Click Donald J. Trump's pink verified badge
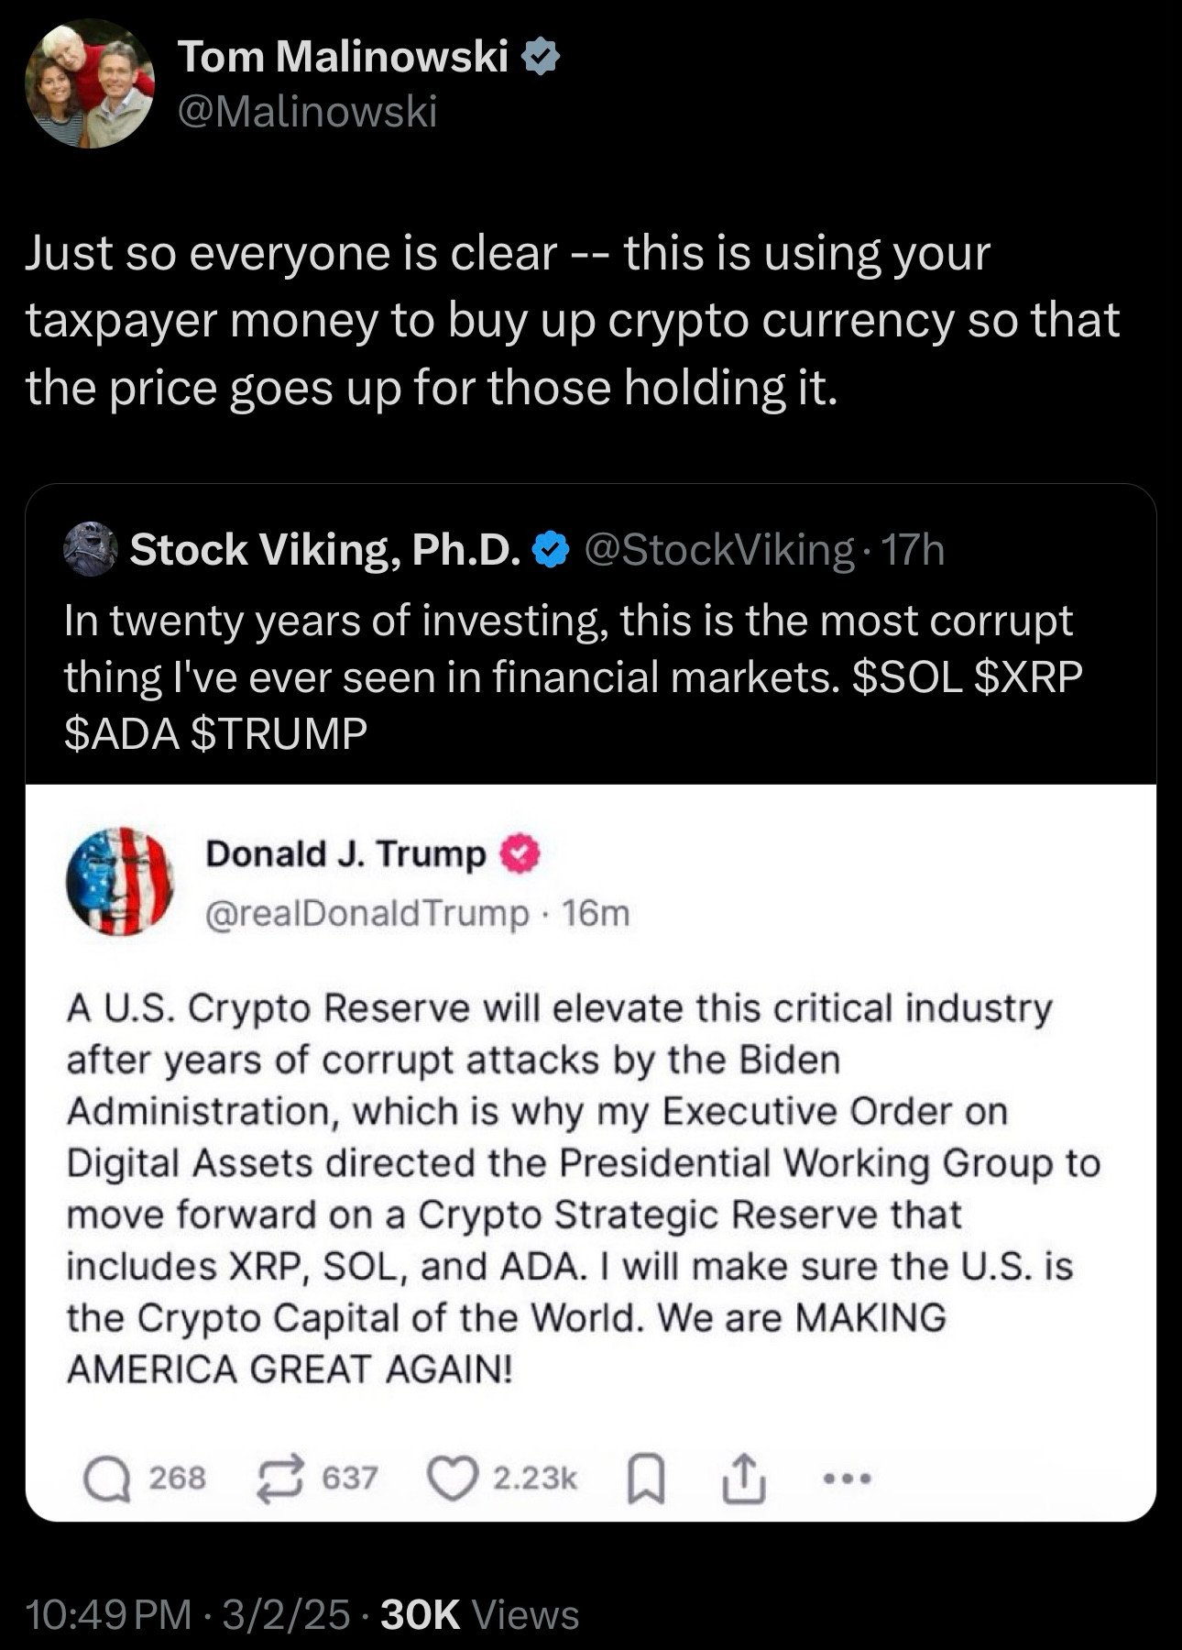The image size is (1182, 1650). [517, 852]
